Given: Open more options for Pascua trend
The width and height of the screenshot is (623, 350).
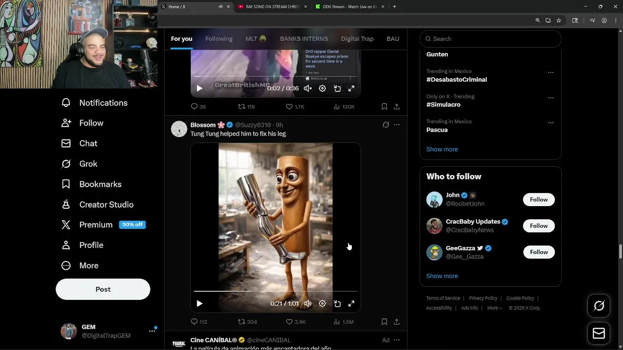Looking at the screenshot, I should tap(550, 122).
